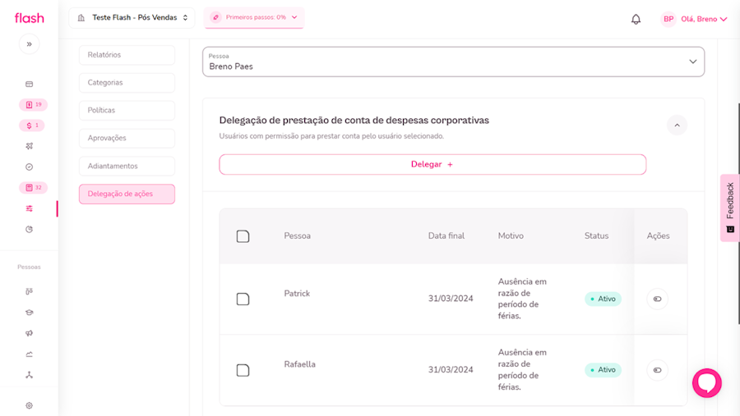The image size is (740, 416).
Task: Go to the Relatórios menu item
Action: tap(127, 55)
